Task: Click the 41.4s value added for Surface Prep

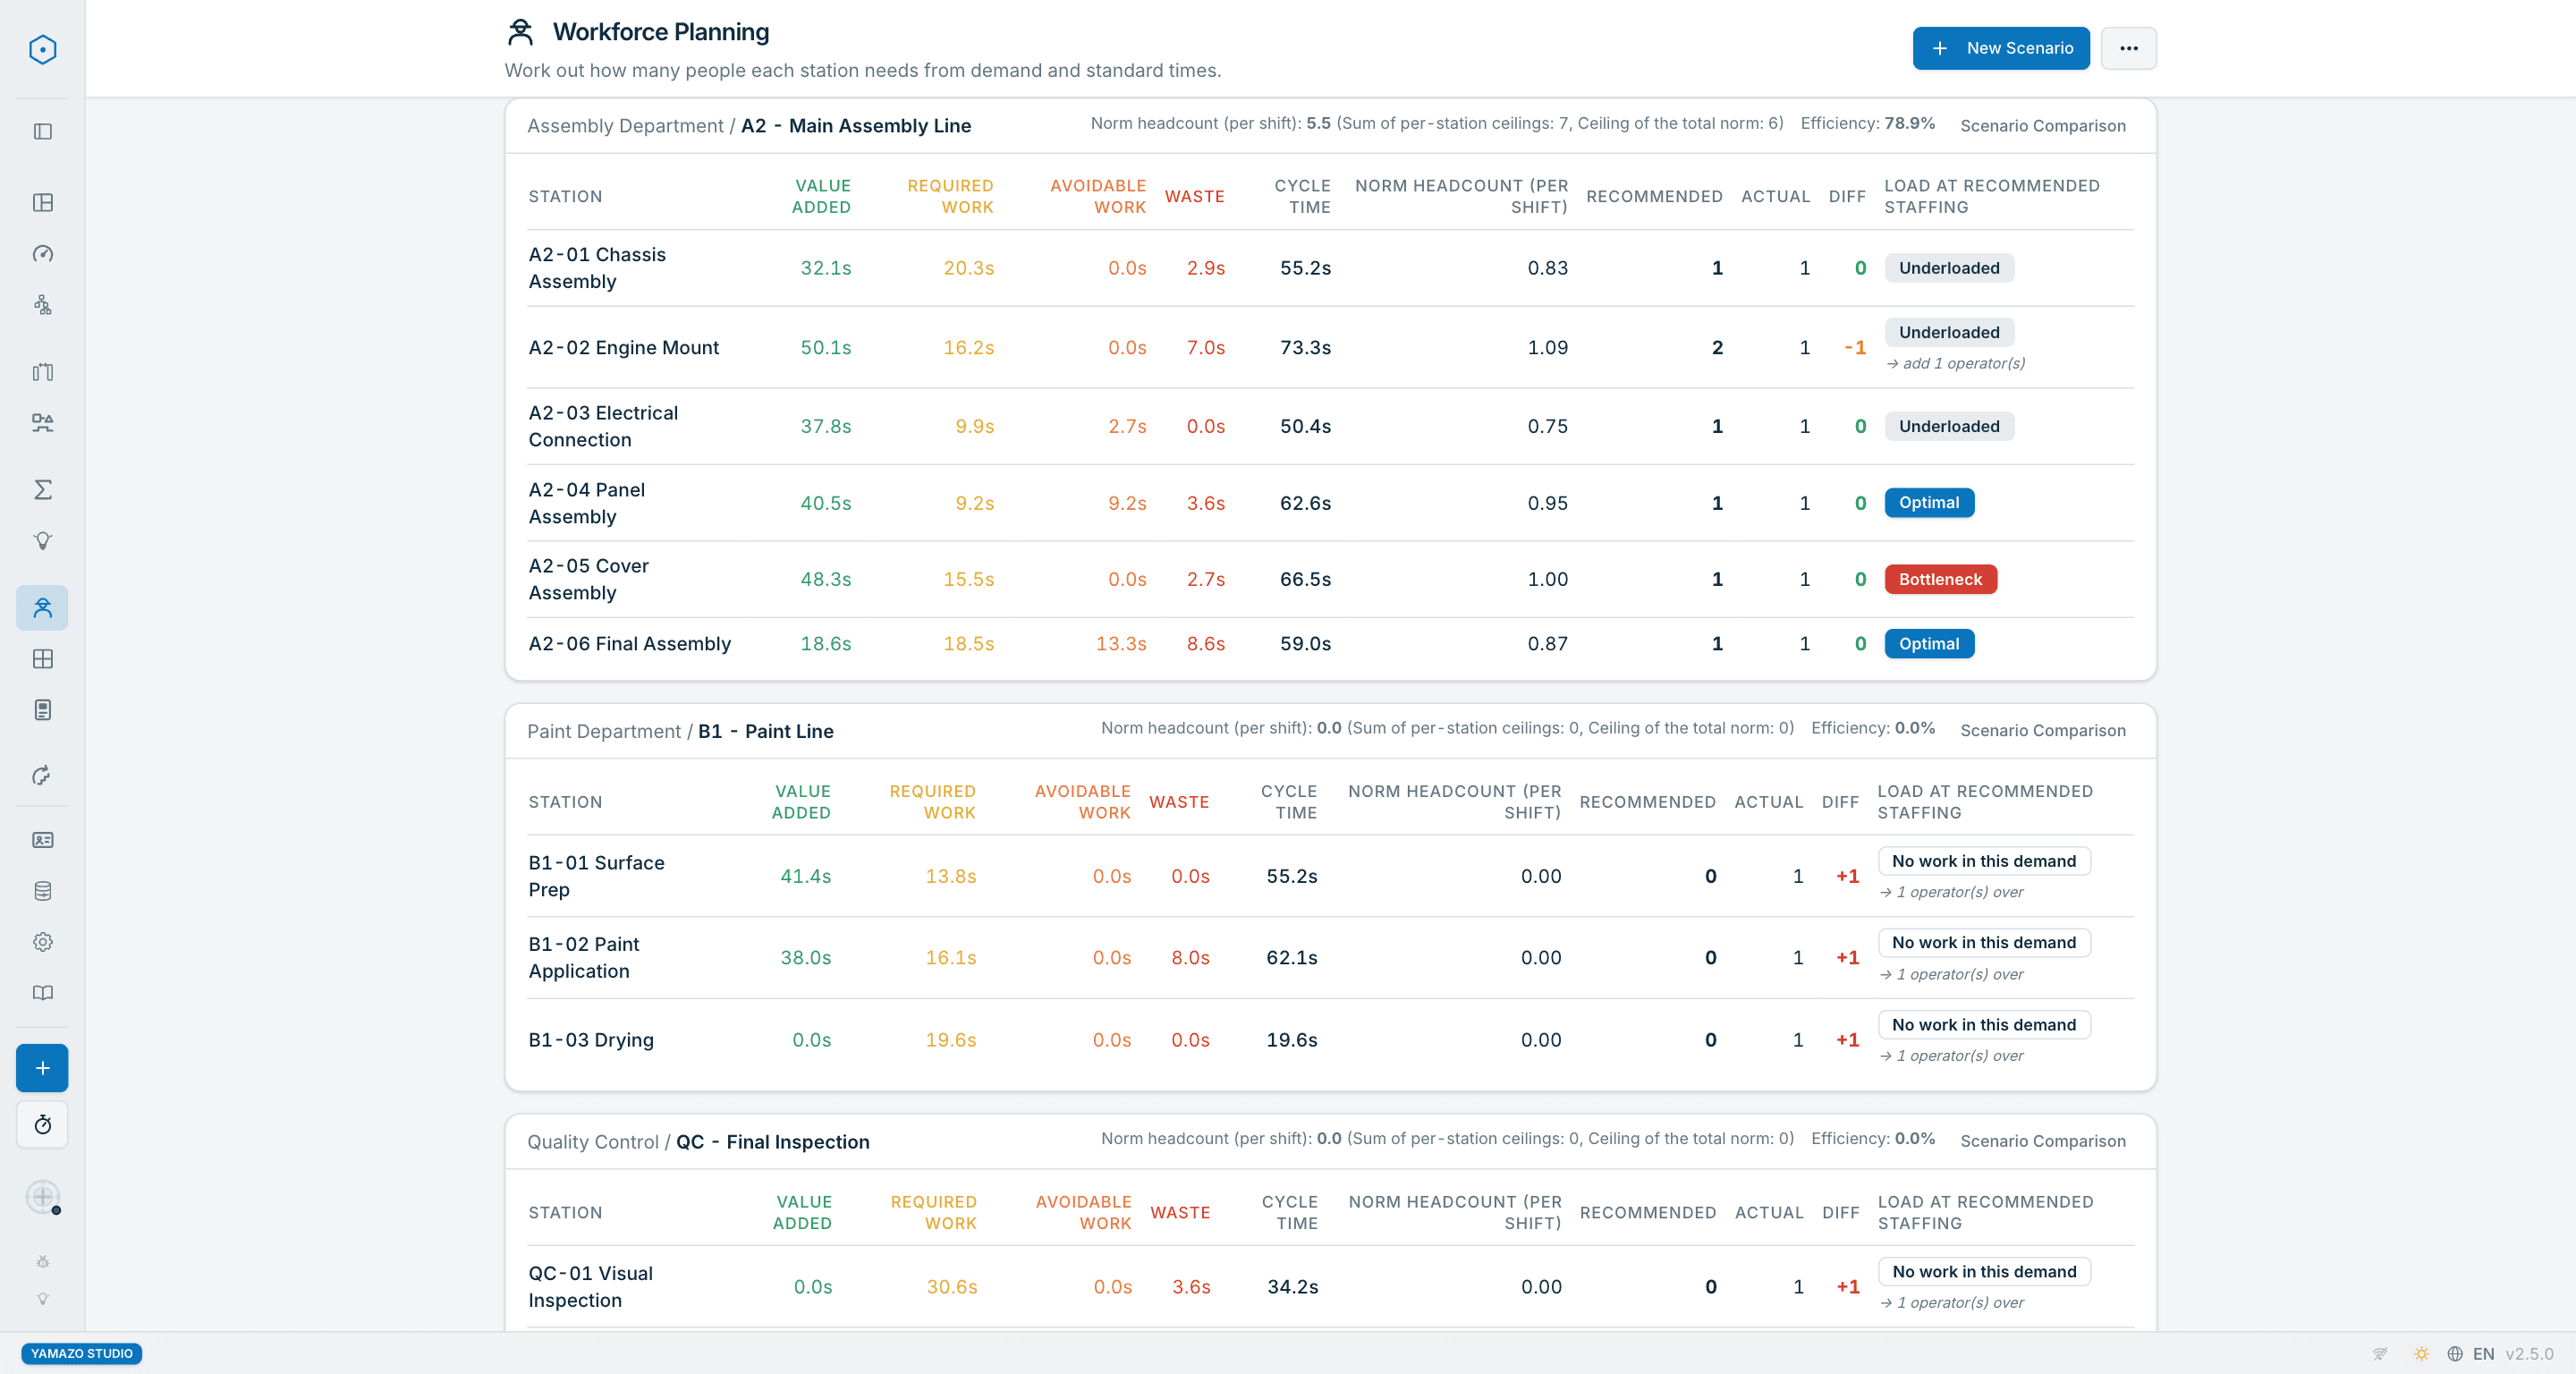Action: 805,876
